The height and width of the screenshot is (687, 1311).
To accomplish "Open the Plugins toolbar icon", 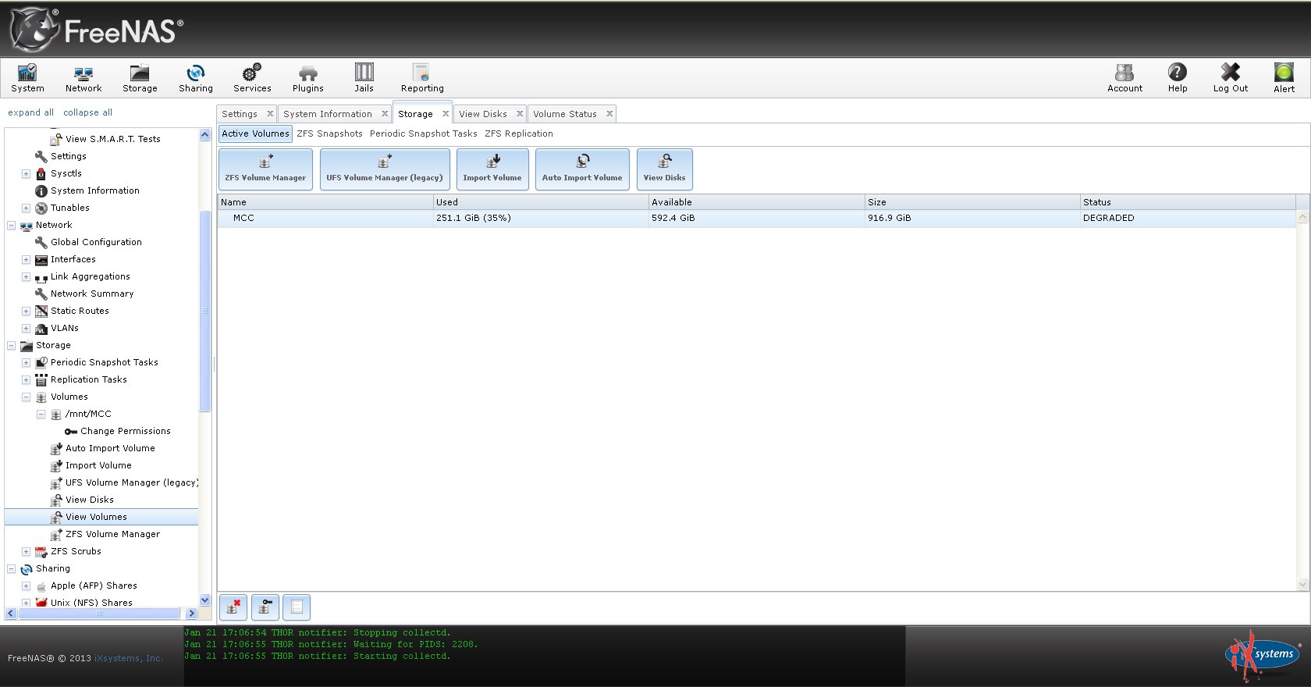I will 308,78.
